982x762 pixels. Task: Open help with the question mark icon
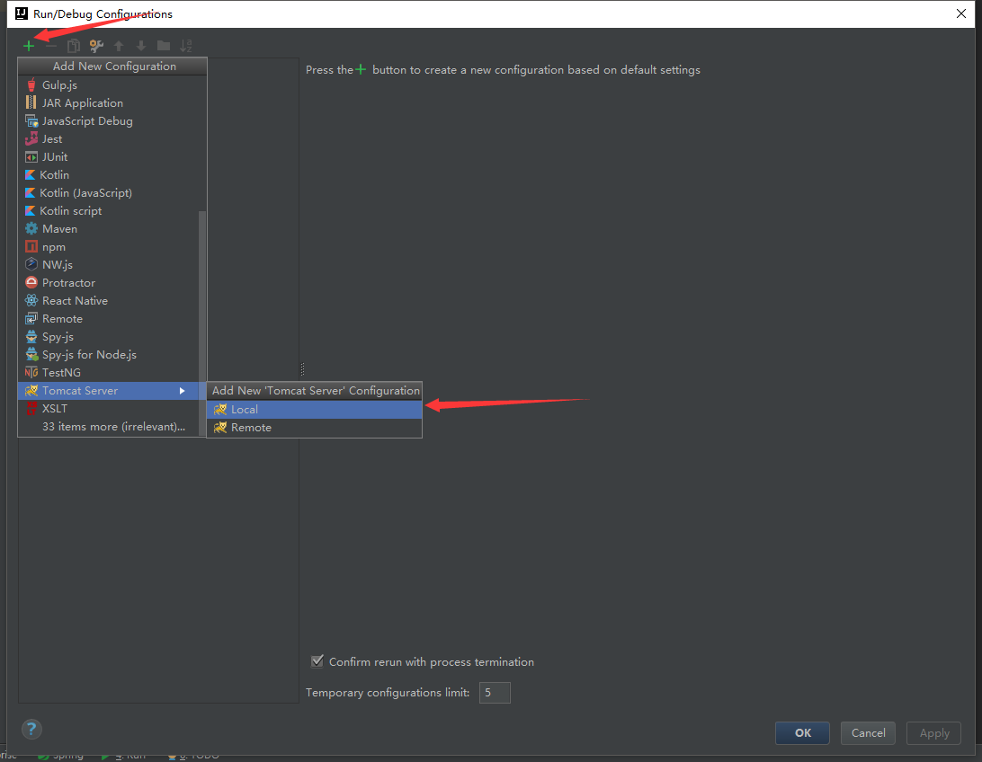[x=31, y=729]
